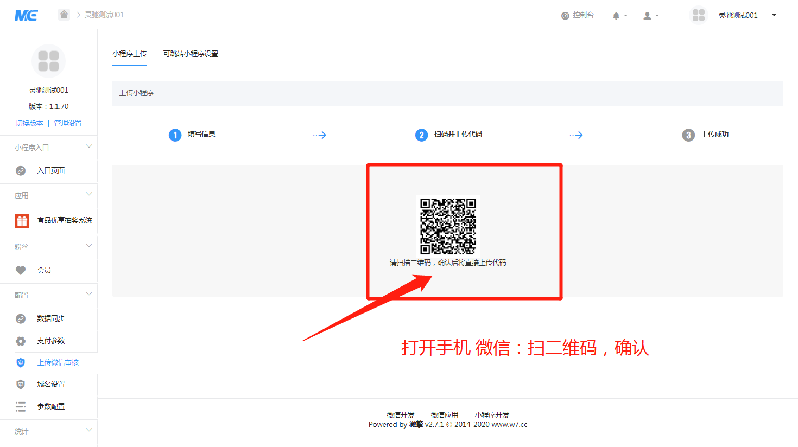Expand the 统计 section chevron
This screenshot has width=798, height=447.
89,430
